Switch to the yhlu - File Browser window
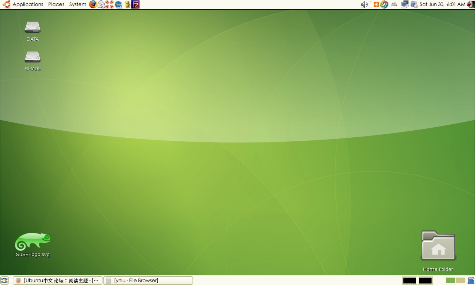 pos(148,281)
